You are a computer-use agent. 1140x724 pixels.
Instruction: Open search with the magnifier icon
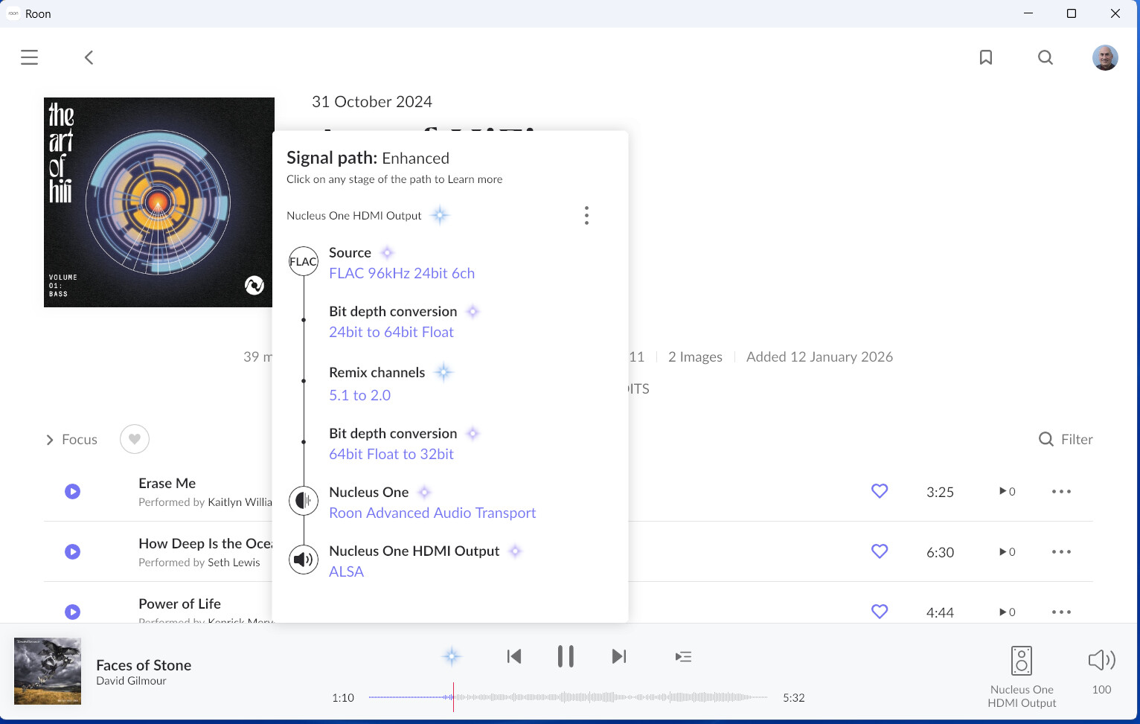(1045, 57)
